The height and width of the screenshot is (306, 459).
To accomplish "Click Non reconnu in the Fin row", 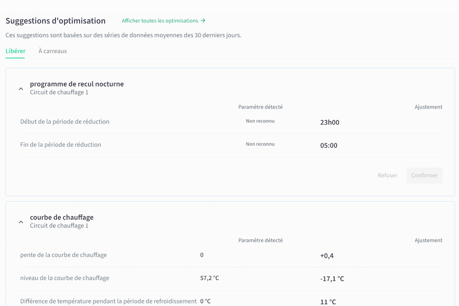I will point(260,144).
